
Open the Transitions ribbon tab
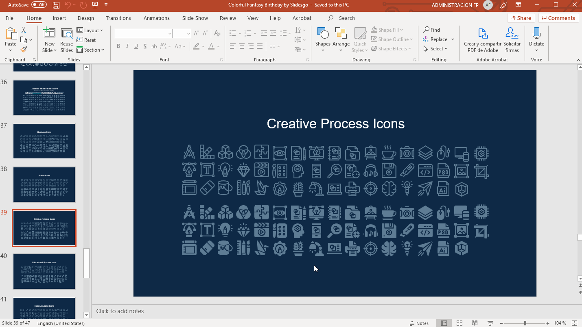tap(118, 18)
